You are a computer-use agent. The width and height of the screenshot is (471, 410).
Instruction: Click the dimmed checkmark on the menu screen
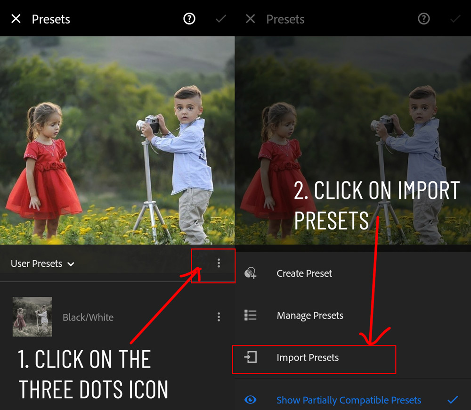455,19
